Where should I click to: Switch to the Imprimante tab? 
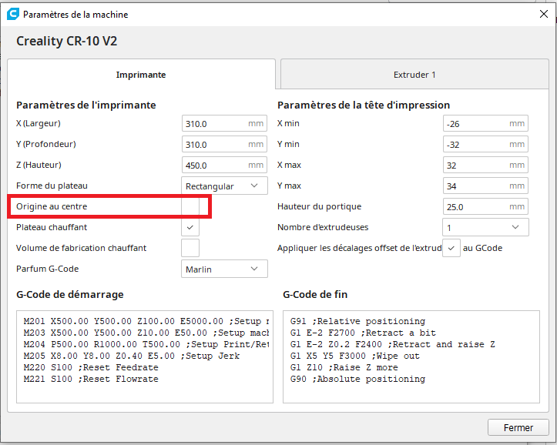click(x=141, y=75)
